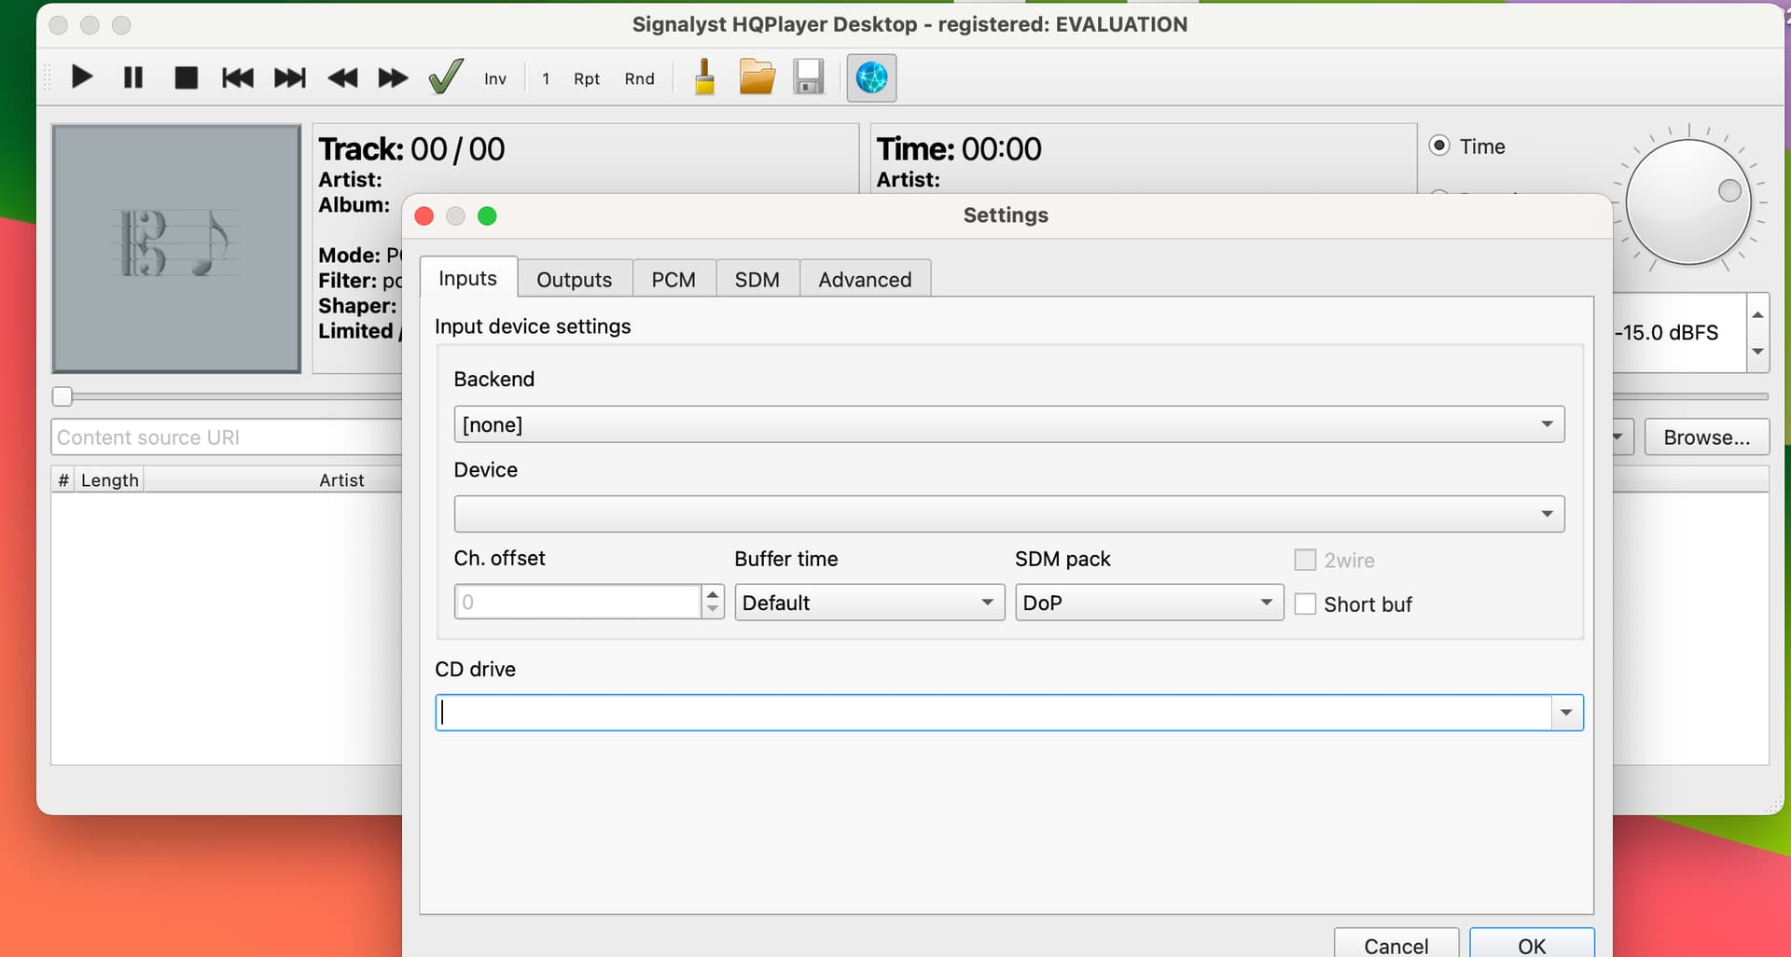The height and width of the screenshot is (957, 1791).
Task: Switch to the Outputs tab
Action: tap(575, 279)
